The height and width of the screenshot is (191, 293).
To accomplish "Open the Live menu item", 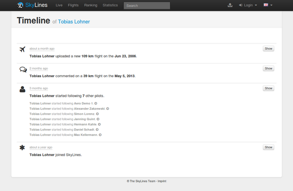I will click(59, 5).
